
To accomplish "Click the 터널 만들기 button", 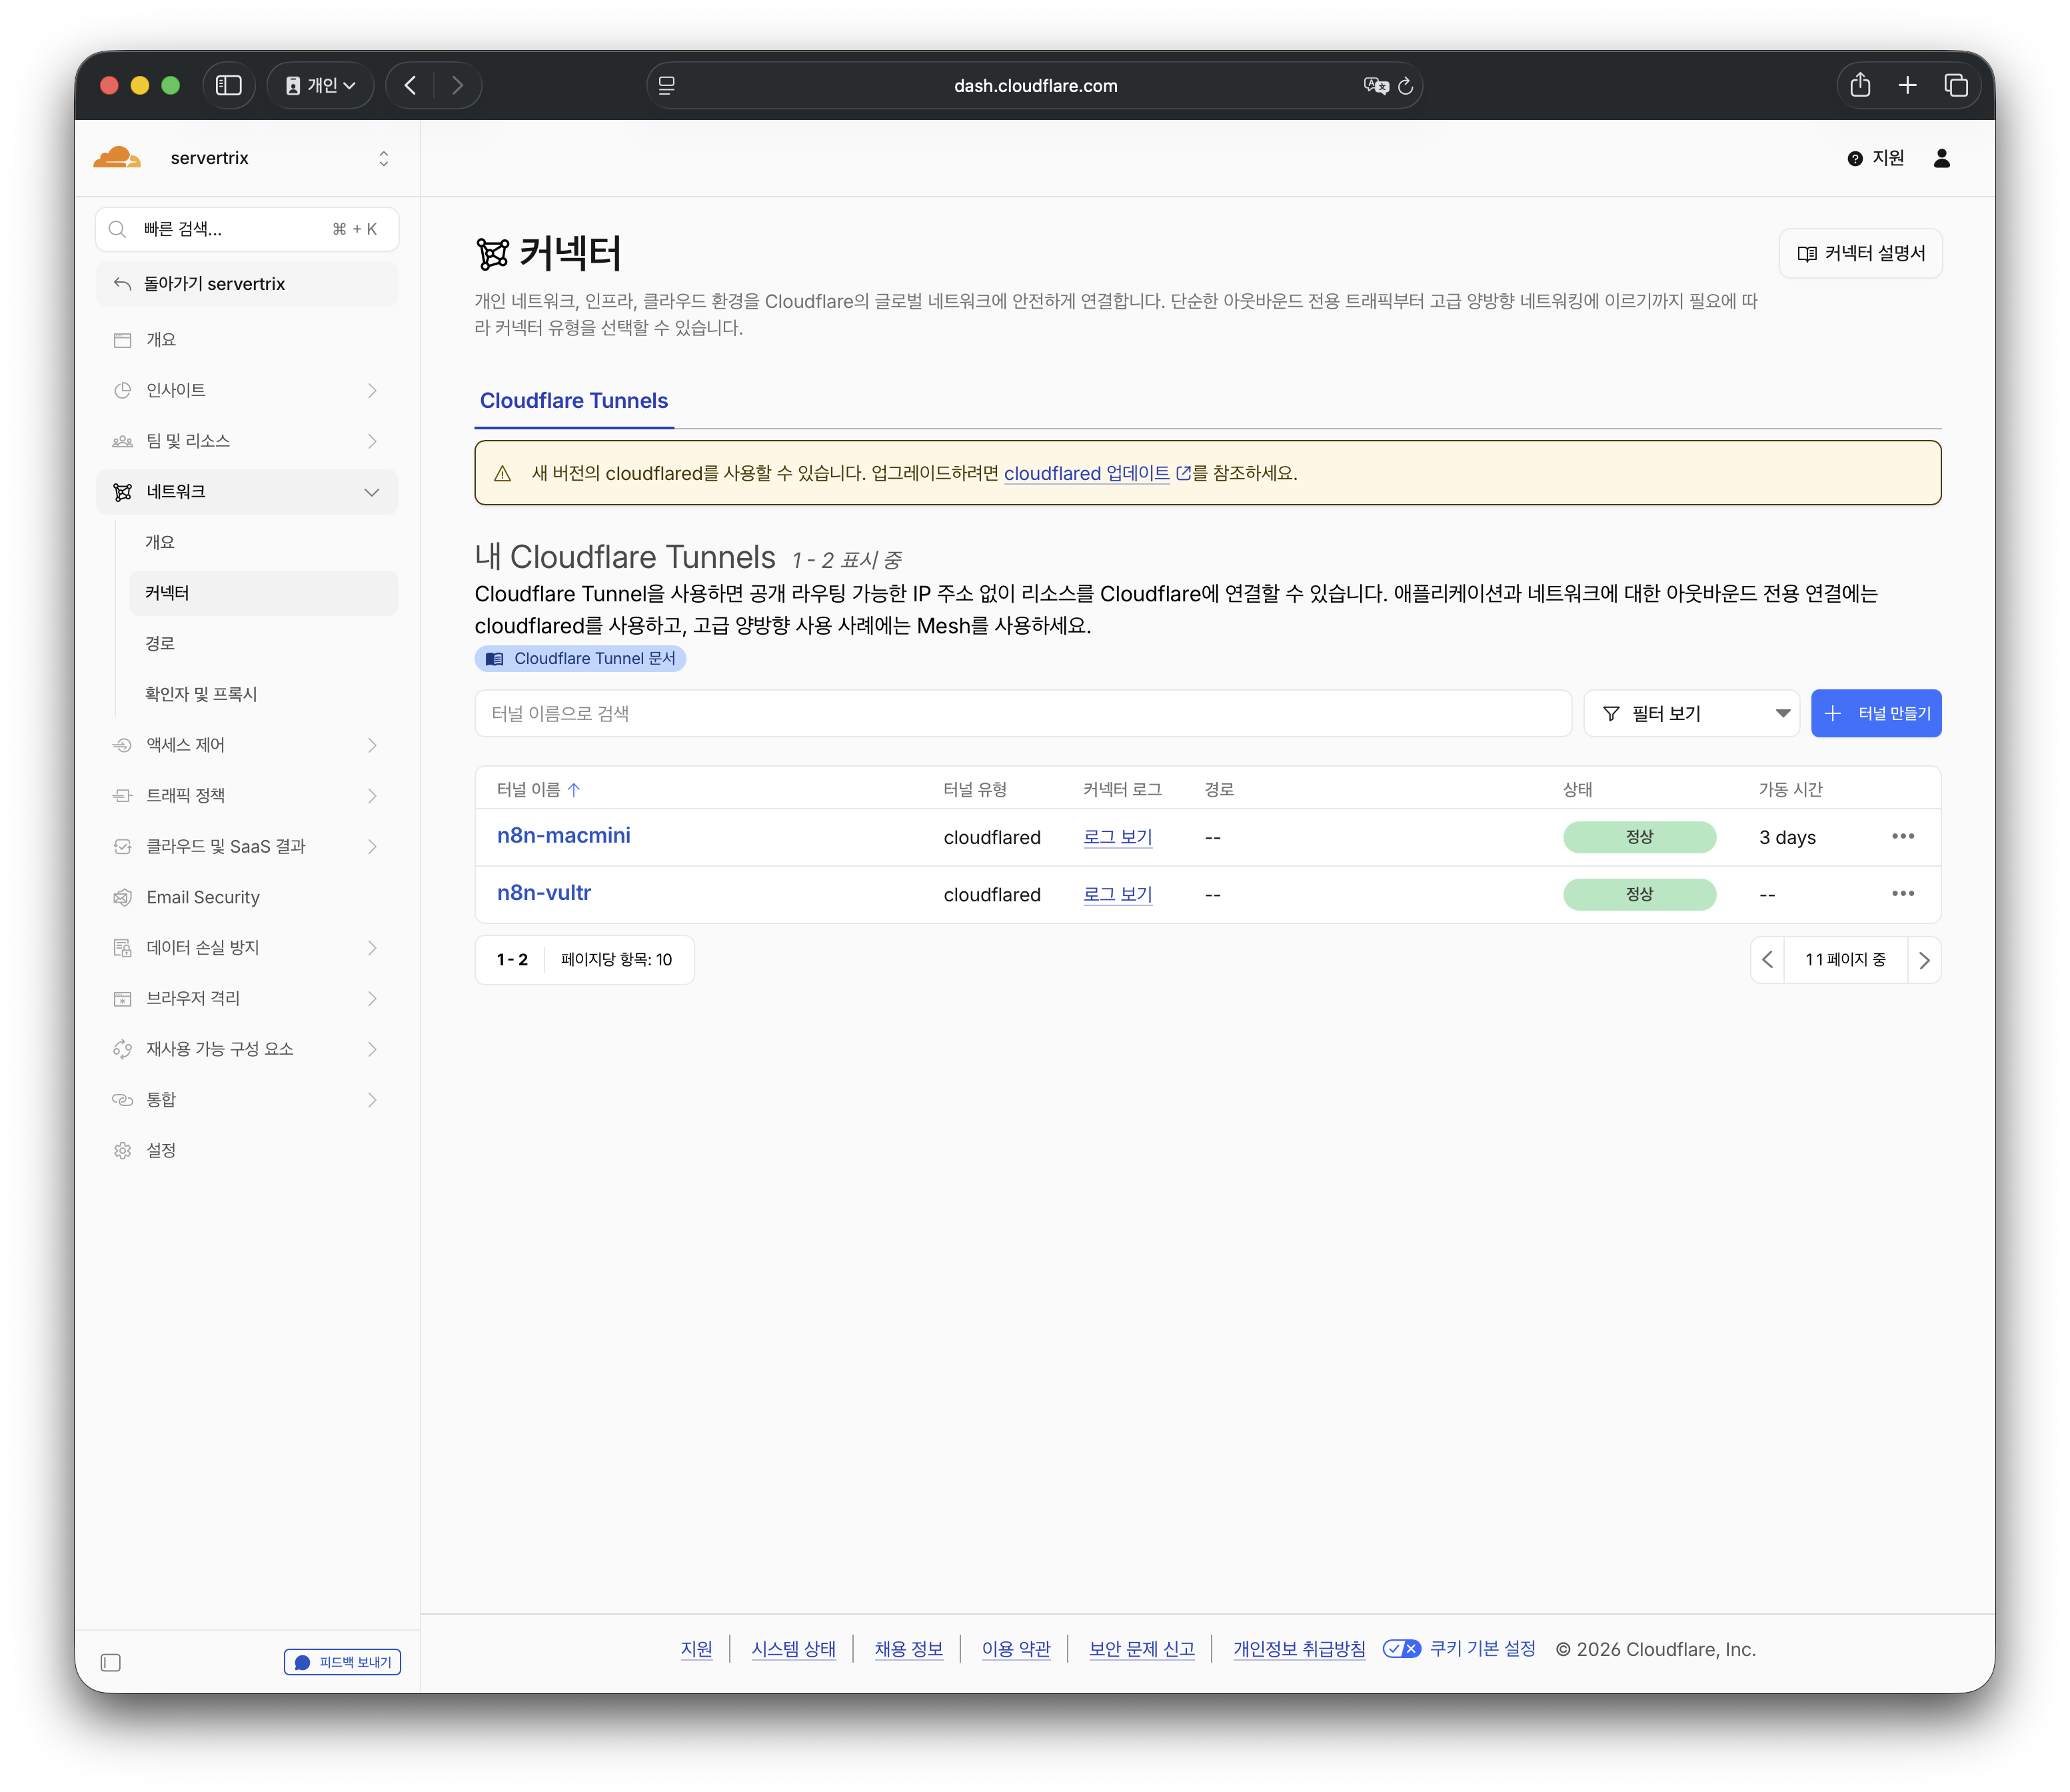I will (x=1876, y=714).
